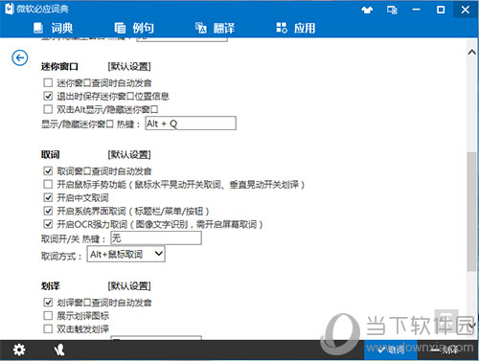
Task: Open the 词典 tab
Action: click(x=54, y=28)
